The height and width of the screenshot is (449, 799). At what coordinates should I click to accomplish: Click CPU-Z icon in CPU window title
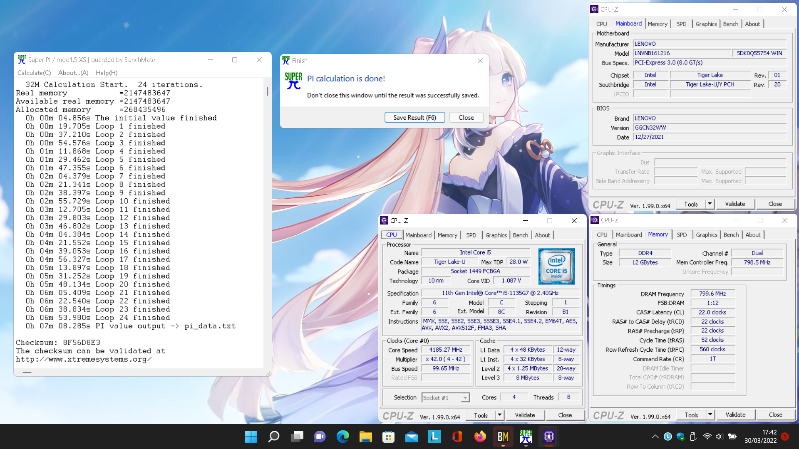click(x=384, y=220)
